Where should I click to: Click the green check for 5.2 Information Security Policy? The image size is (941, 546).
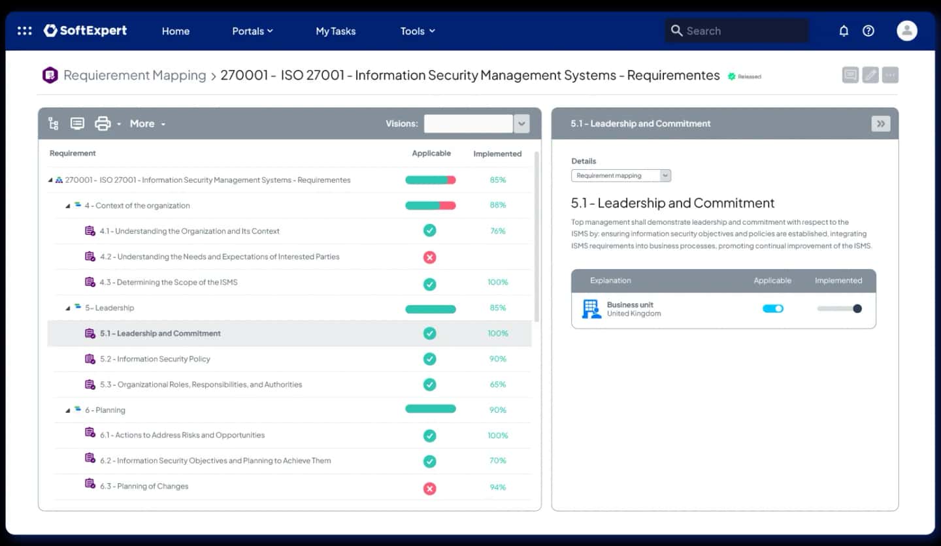[429, 359]
